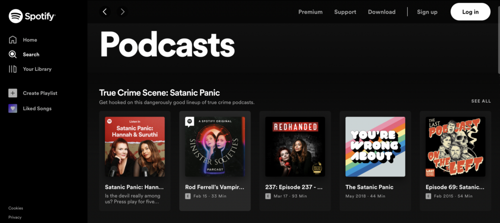The height and width of the screenshot is (223, 500).
Task: Click 'May 2018 · 44 Min' text
Action: (365, 196)
